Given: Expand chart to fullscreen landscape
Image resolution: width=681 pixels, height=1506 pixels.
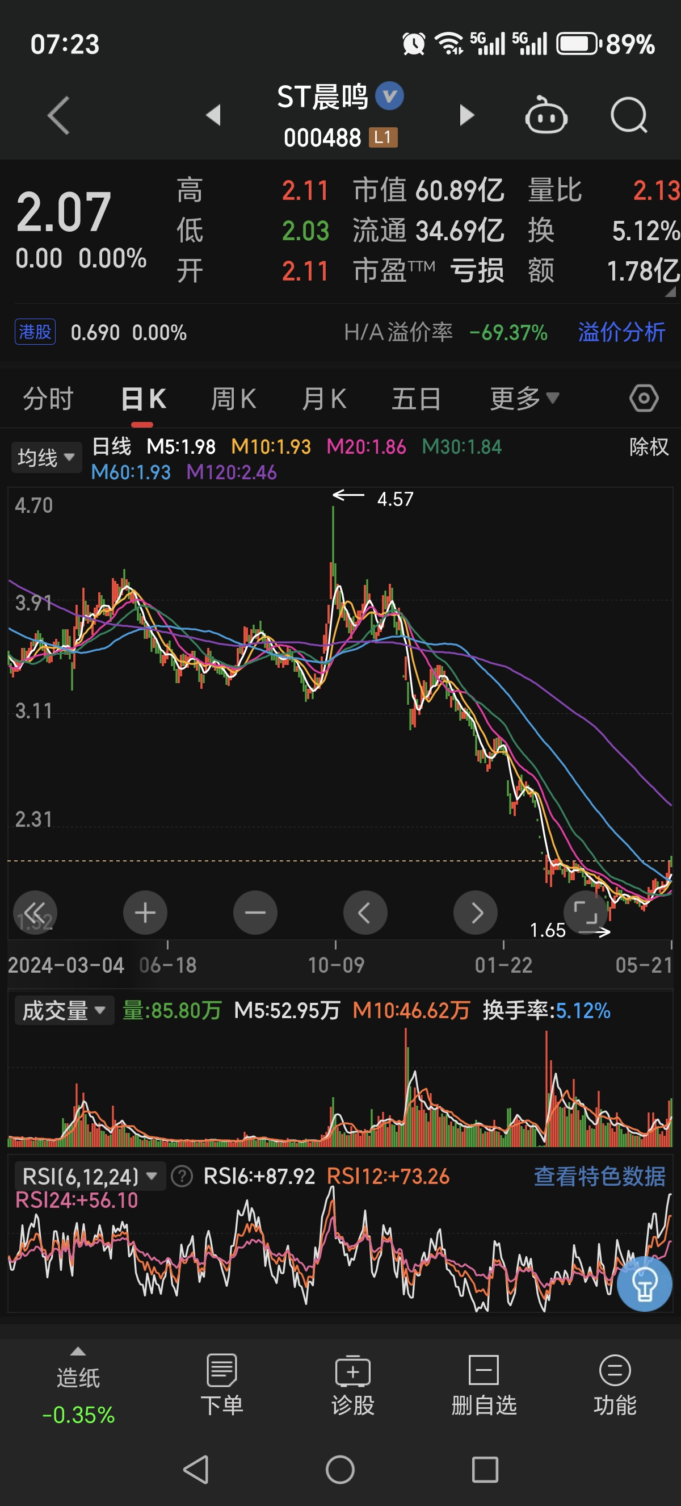Looking at the screenshot, I should (x=585, y=912).
